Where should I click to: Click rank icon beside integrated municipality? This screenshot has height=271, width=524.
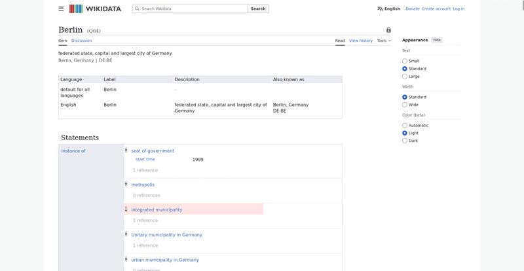(126, 209)
